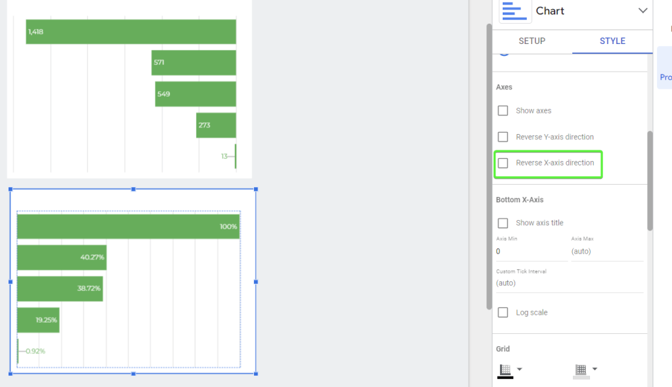Toggle Reverse Y-axis direction checkbox
This screenshot has height=387, width=672.
coord(503,137)
